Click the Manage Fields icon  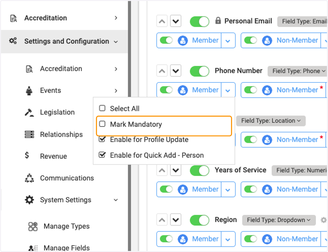33,248
